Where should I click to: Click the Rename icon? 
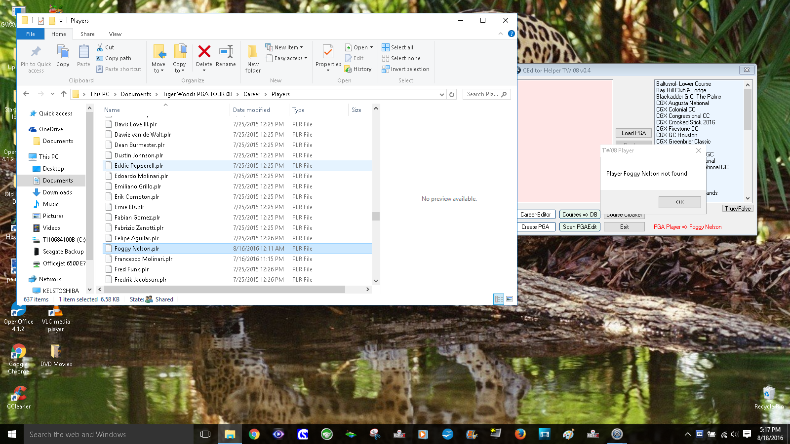point(226,51)
